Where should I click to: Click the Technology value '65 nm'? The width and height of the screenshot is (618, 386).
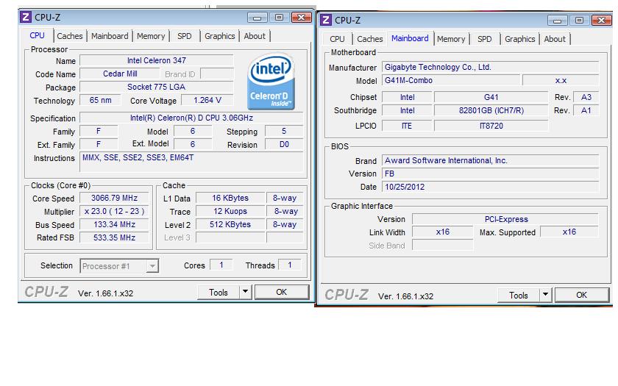(100, 100)
